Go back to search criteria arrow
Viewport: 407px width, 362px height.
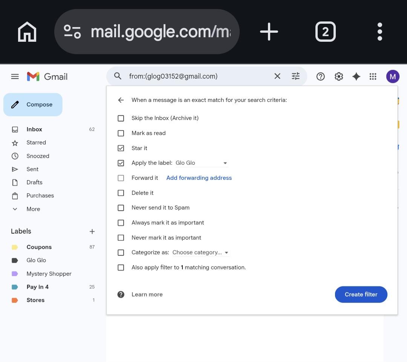(x=121, y=100)
